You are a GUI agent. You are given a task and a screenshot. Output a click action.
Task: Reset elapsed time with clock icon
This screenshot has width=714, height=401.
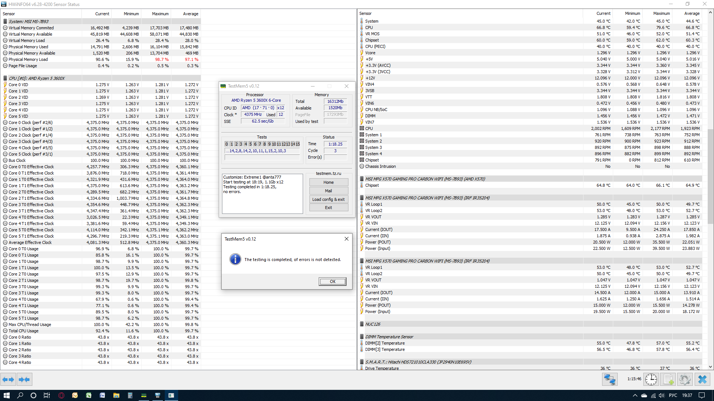651,379
